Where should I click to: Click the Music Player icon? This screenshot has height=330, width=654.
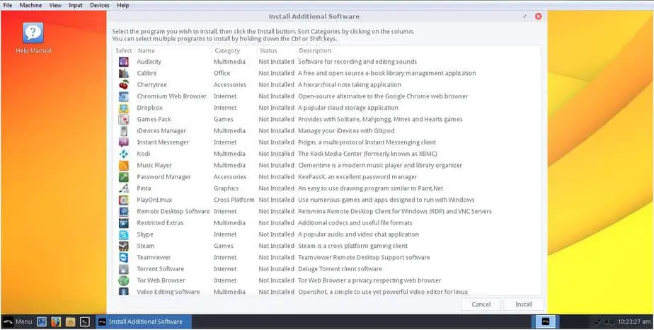pos(123,166)
